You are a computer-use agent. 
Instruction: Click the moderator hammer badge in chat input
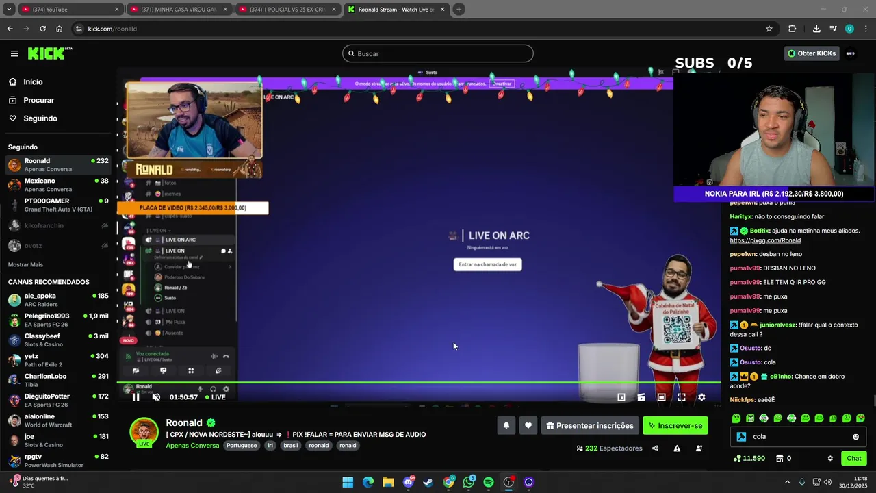[x=741, y=437]
